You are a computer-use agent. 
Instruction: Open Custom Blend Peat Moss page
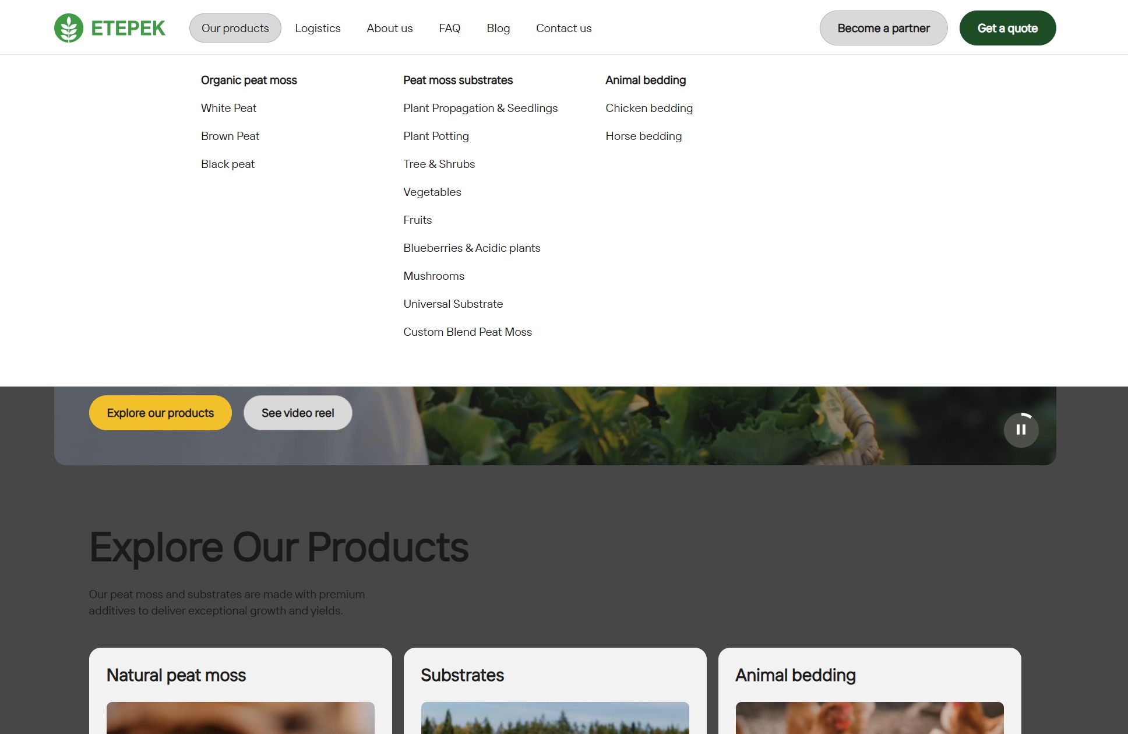tap(467, 332)
